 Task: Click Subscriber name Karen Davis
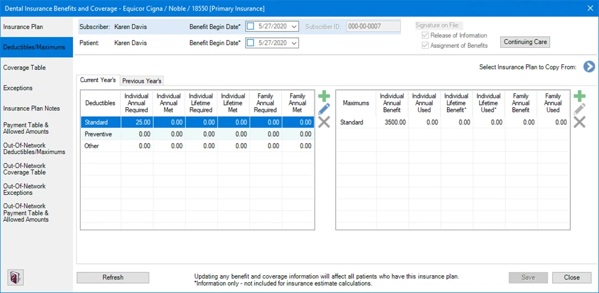click(130, 27)
